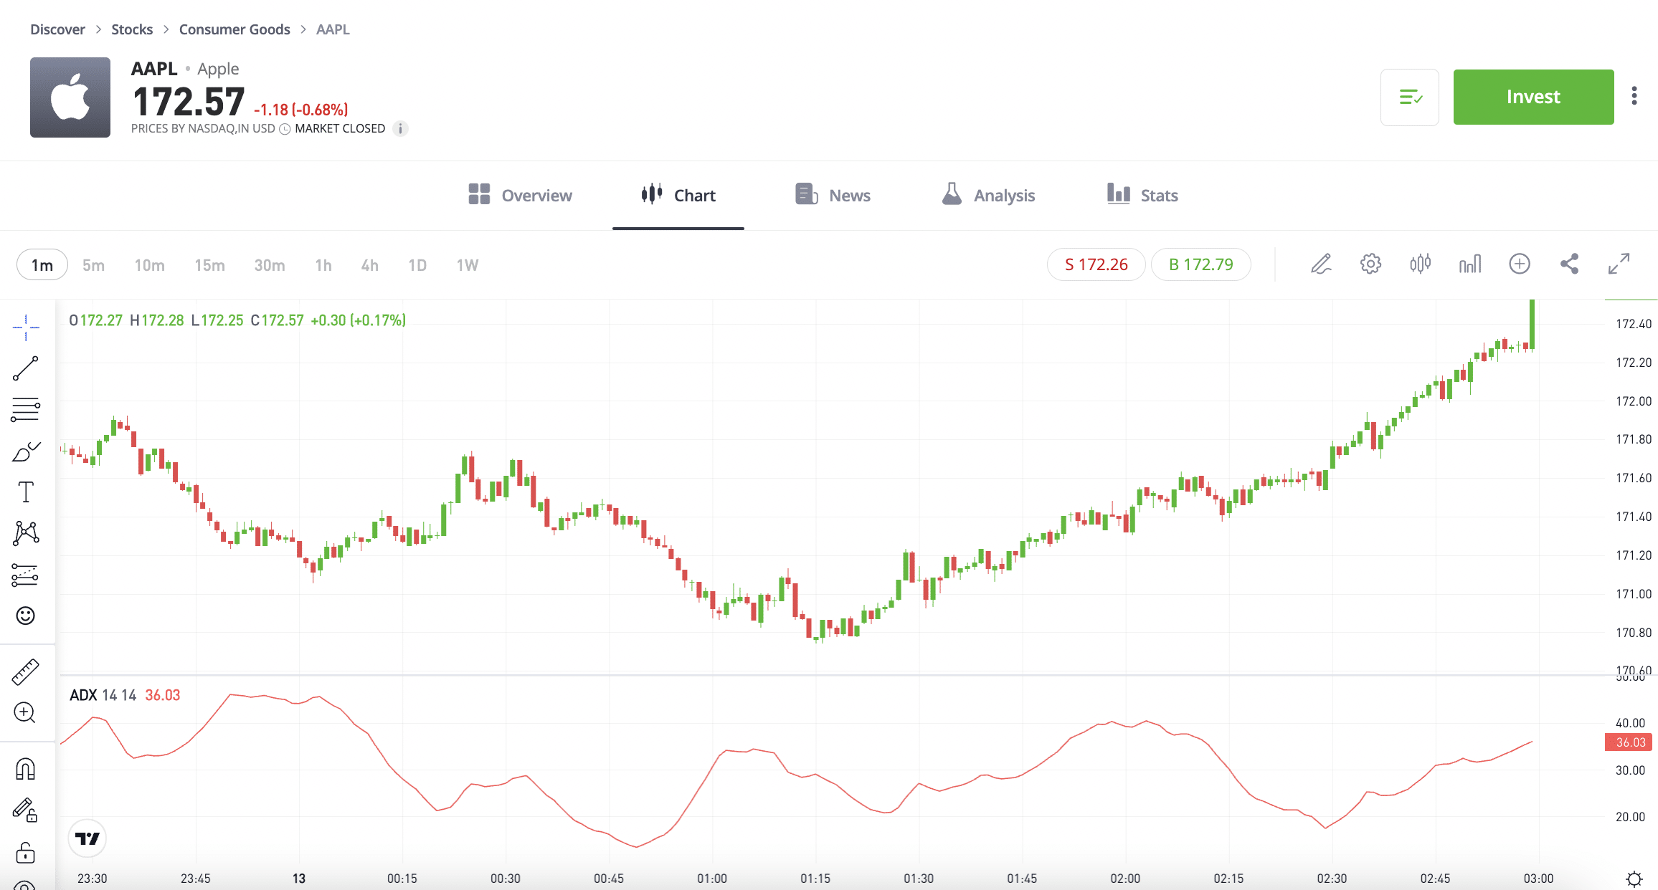Select the ruler measure tool
Image resolution: width=1658 pixels, height=890 pixels.
coord(26,672)
